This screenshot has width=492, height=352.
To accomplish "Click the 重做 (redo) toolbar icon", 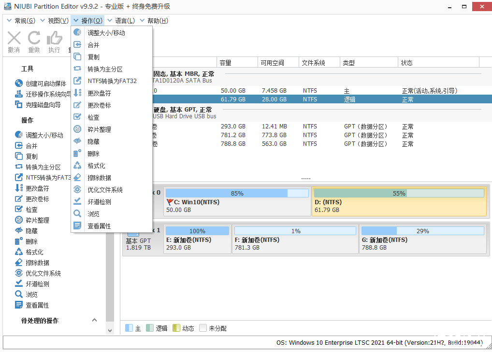I will coord(34,38).
